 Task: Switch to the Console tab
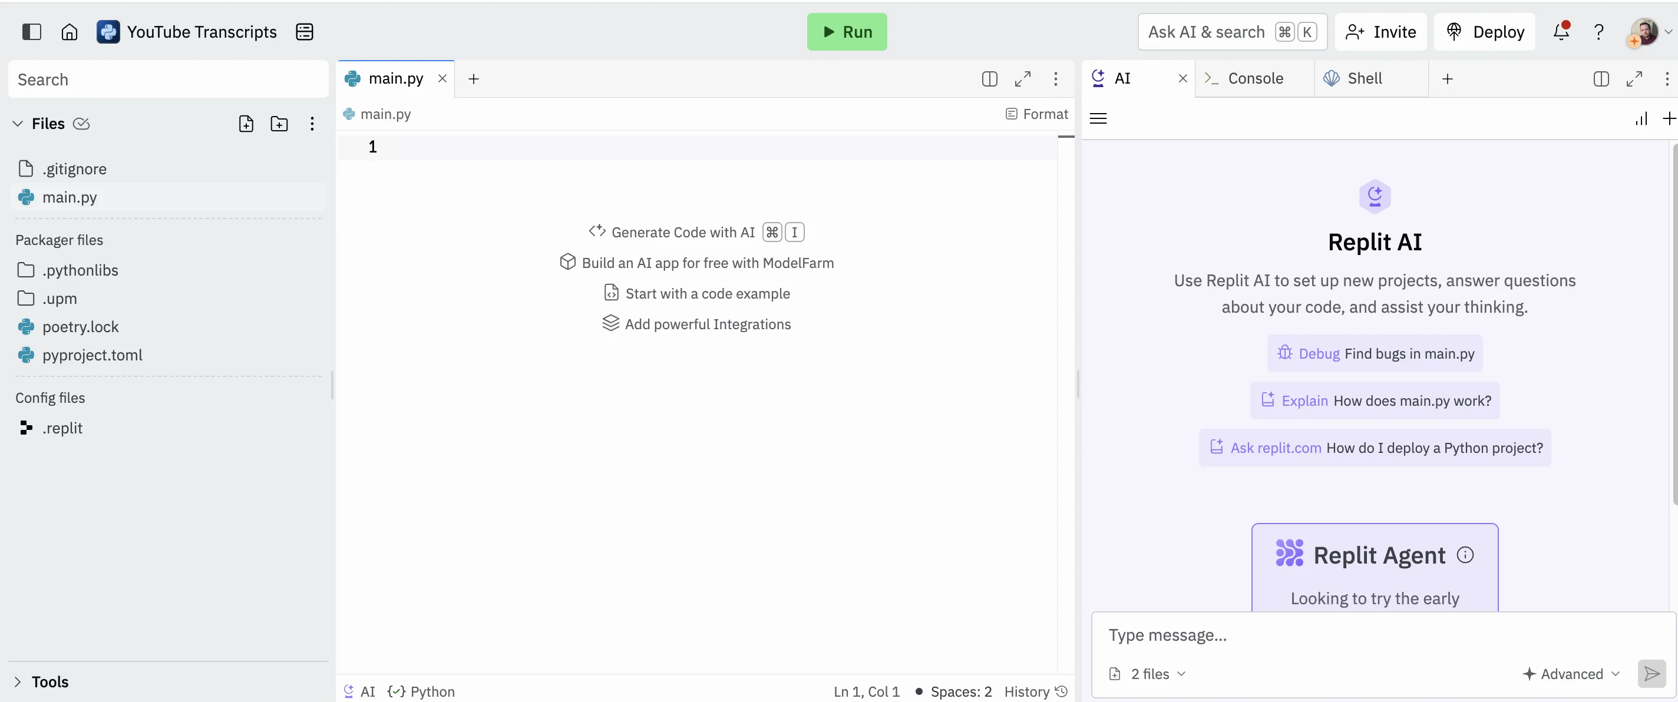(1254, 79)
